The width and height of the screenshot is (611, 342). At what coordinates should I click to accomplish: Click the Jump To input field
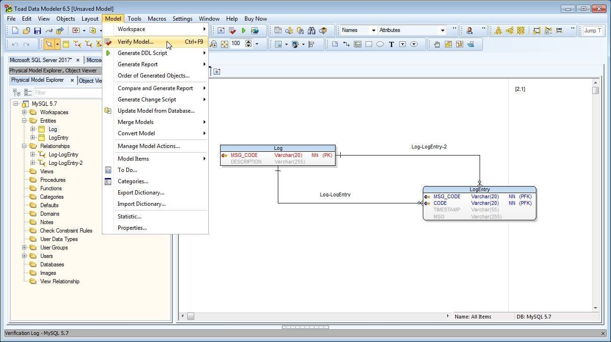coord(592,31)
